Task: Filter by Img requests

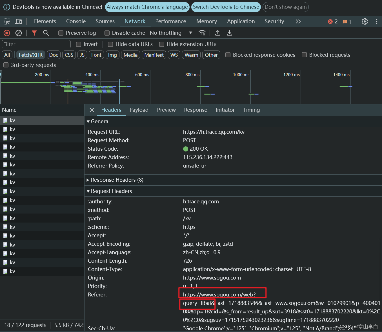Action: coord(112,55)
